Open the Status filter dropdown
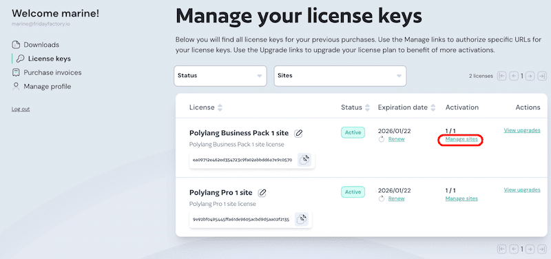 click(x=220, y=76)
